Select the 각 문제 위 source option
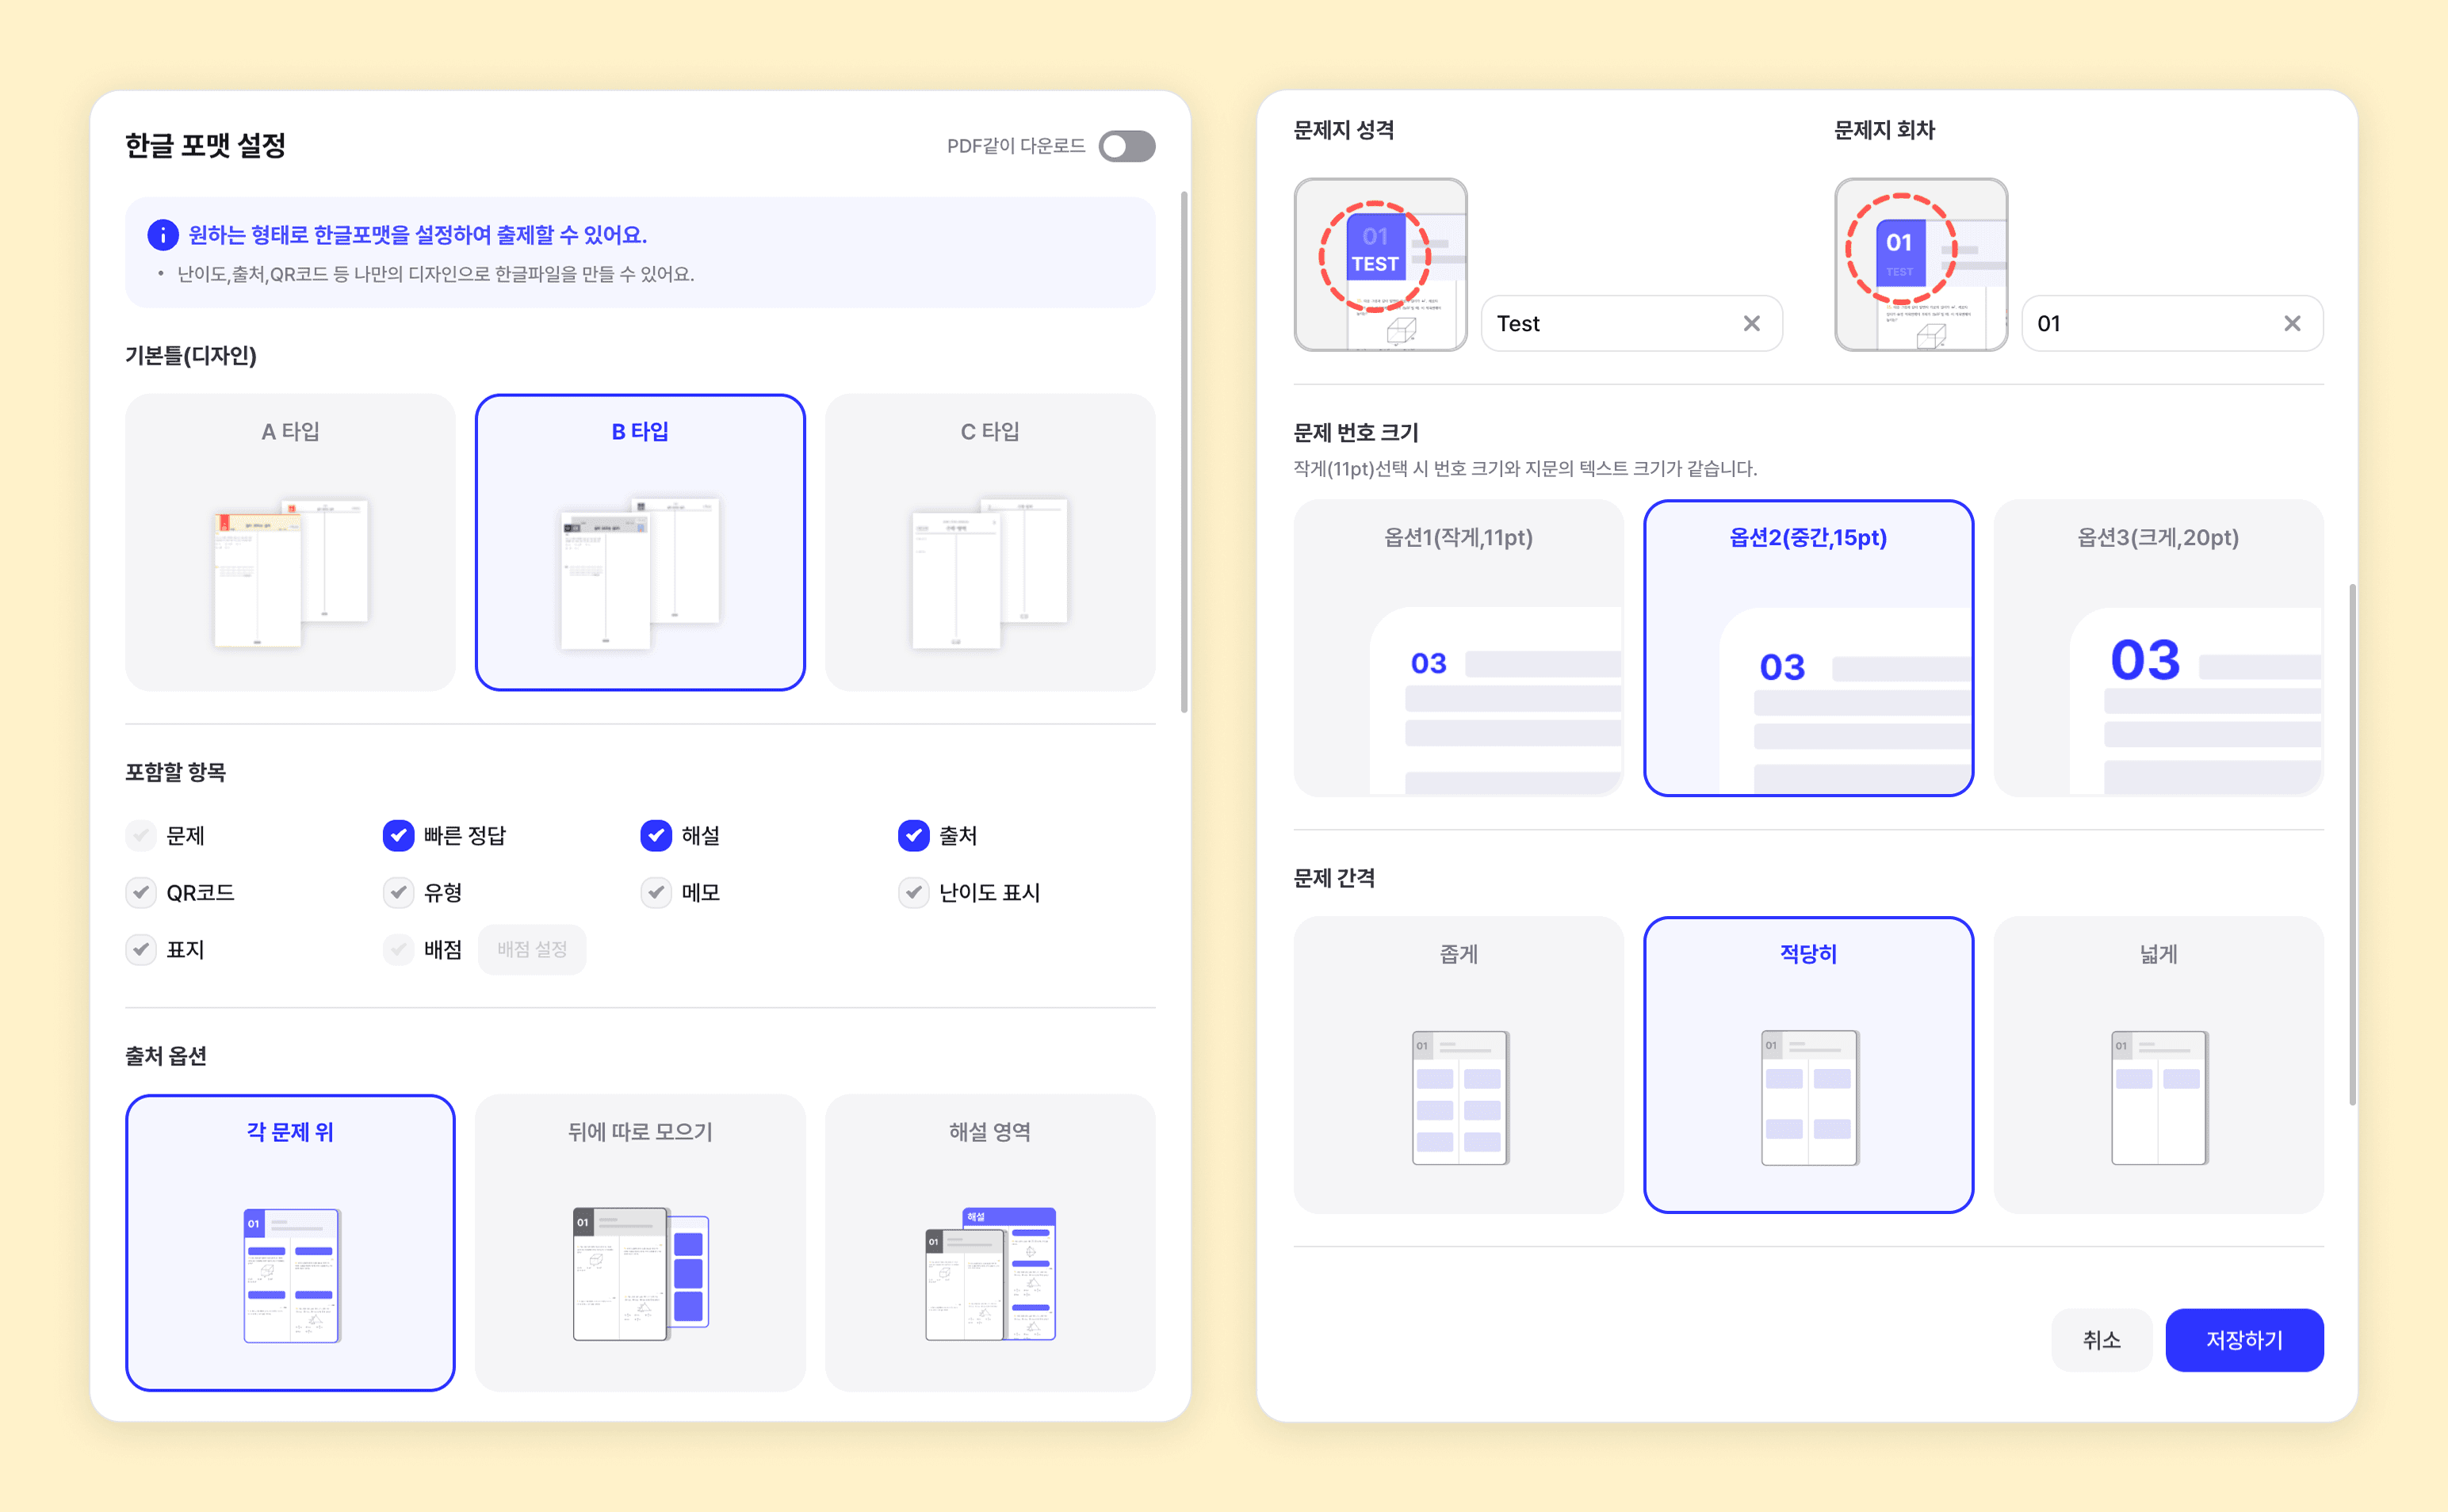 290,1242
